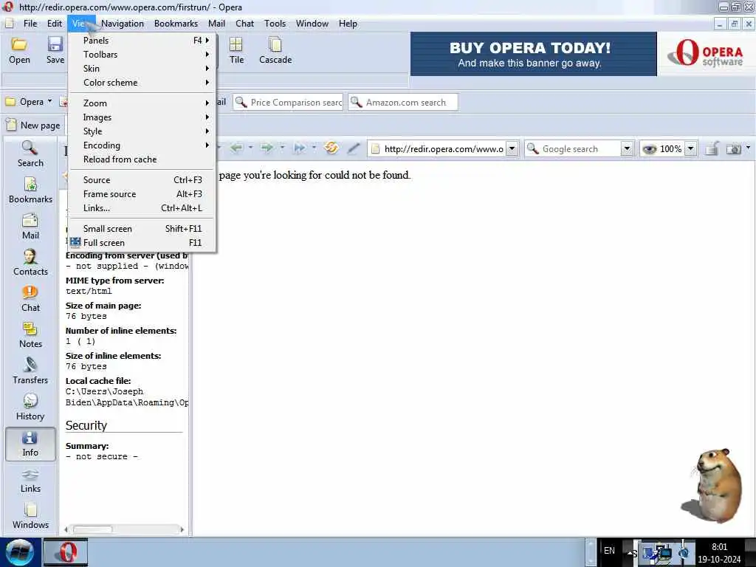Image resolution: width=756 pixels, height=567 pixels.
Task: Open the Navigation menu
Action: (x=123, y=23)
